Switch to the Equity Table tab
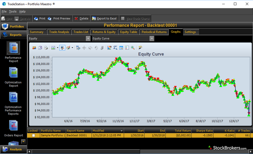This screenshot has height=154, width=253. click(129, 32)
